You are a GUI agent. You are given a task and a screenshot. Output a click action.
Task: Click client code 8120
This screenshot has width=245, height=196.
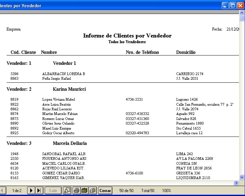tap(14, 168)
